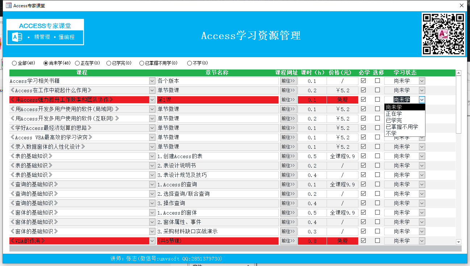This screenshot has width=470, height=266.
Task: Choose 尚未学 in the open dropdown list
Action: click(404, 107)
